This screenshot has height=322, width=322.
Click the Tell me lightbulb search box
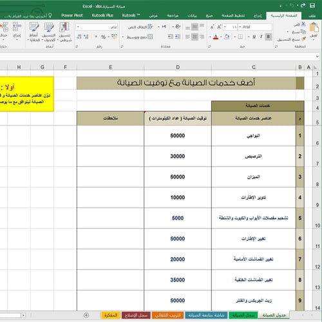(28, 15)
